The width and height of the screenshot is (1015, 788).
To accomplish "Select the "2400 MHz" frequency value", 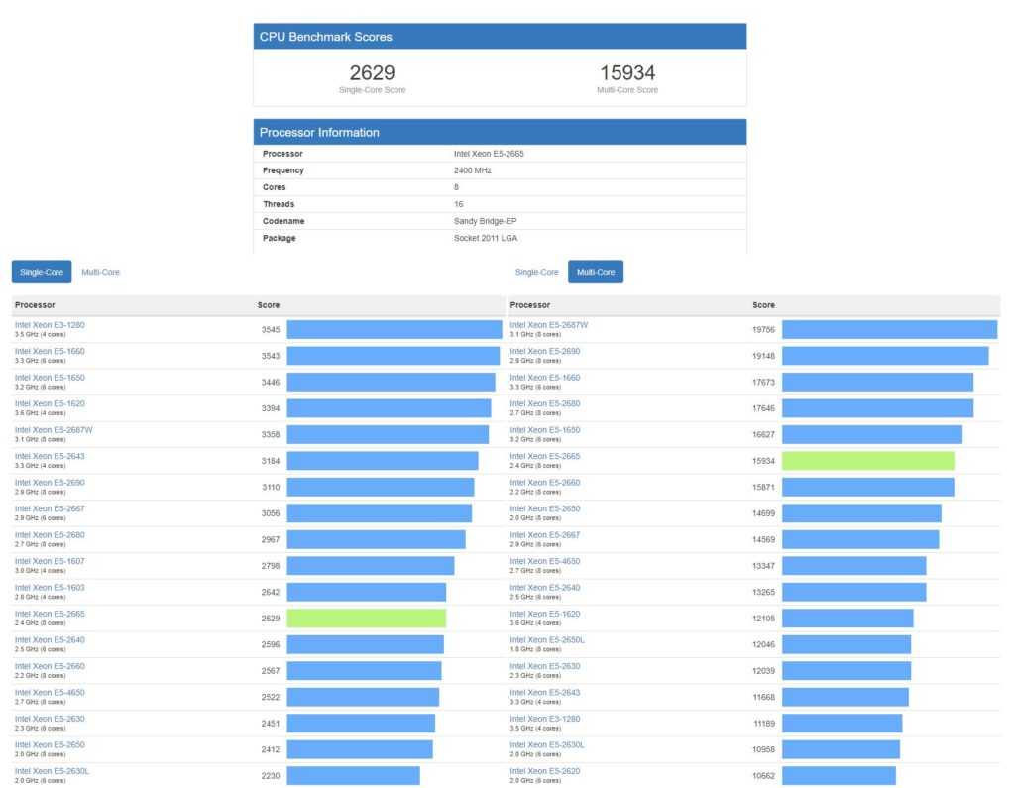I will click(x=473, y=170).
